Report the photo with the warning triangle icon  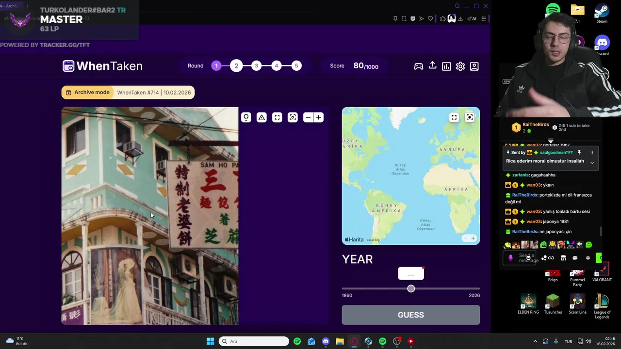[x=261, y=117]
